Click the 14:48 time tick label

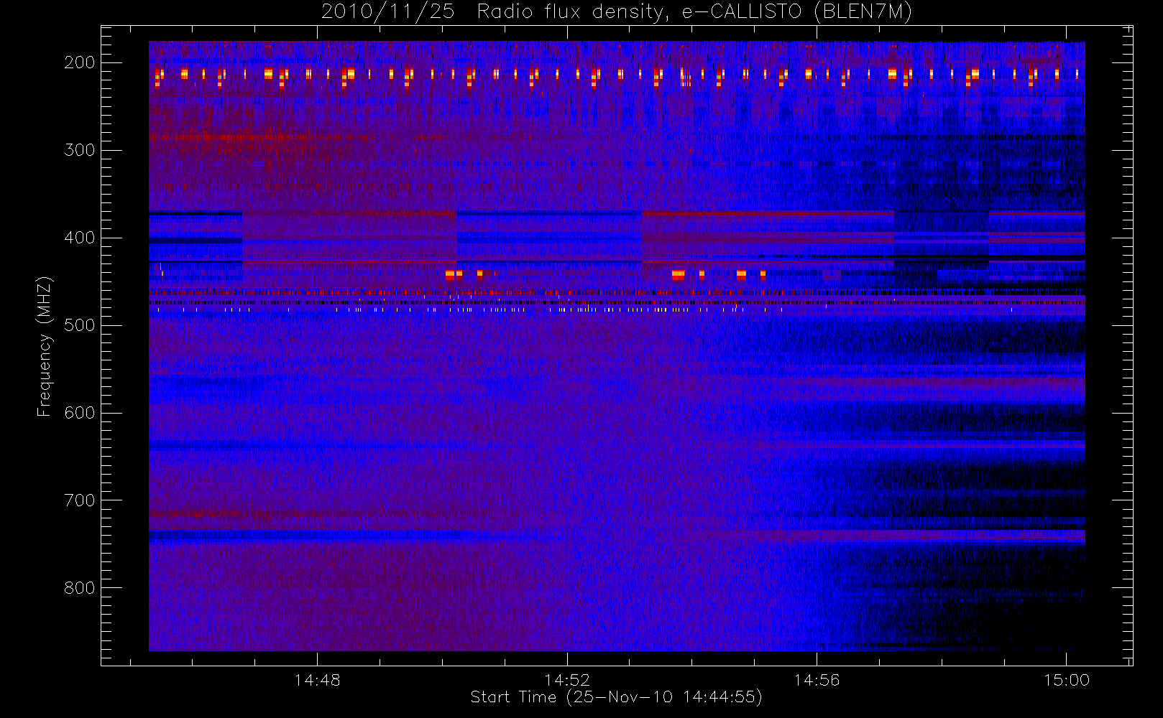317,680
